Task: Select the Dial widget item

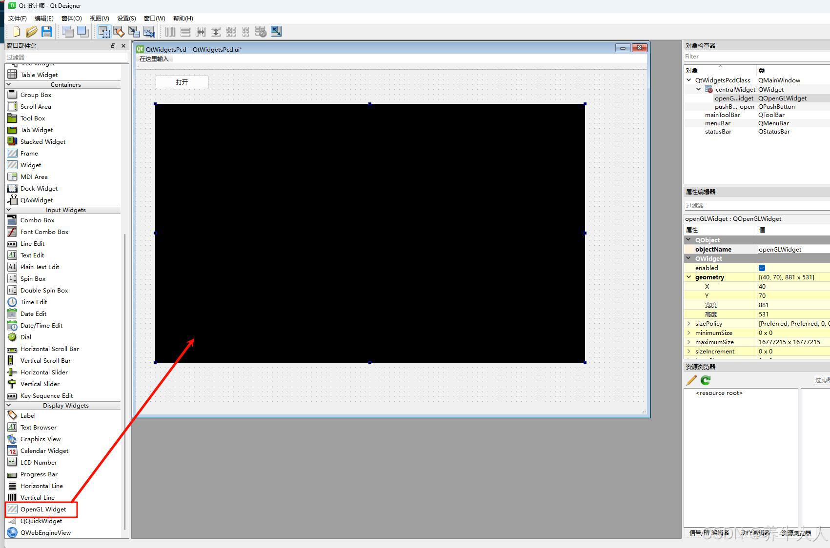Action: (x=26, y=337)
